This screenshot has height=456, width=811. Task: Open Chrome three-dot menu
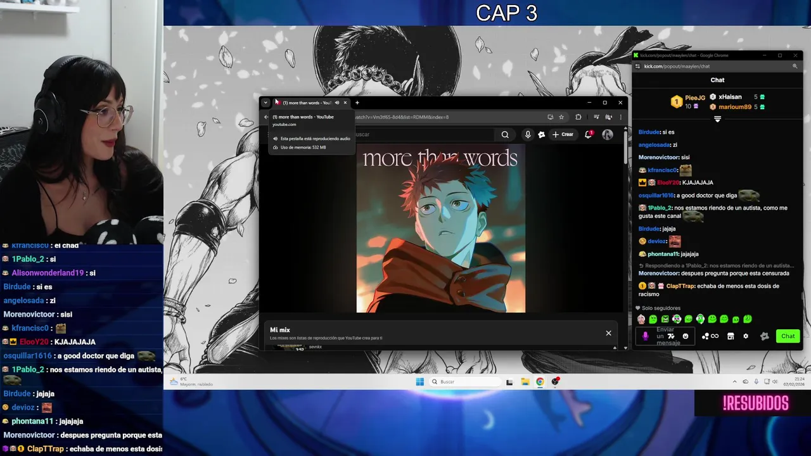pos(620,117)
